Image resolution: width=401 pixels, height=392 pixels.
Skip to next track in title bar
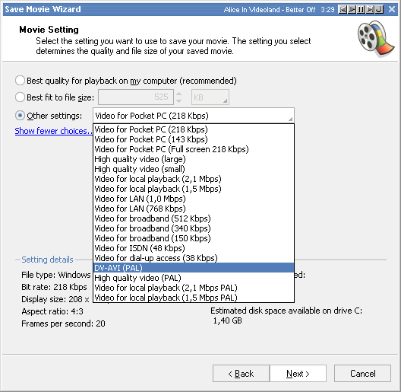pos(370,9)
